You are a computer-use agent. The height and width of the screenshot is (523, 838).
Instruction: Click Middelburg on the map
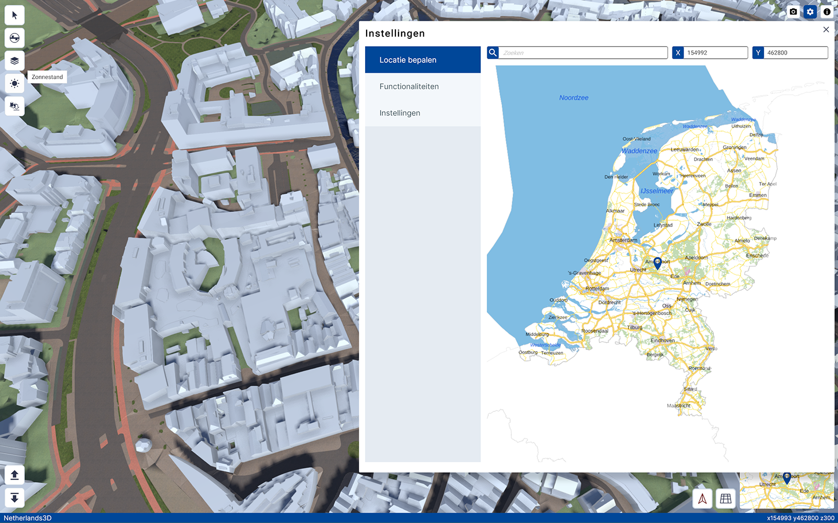[537, 334]
